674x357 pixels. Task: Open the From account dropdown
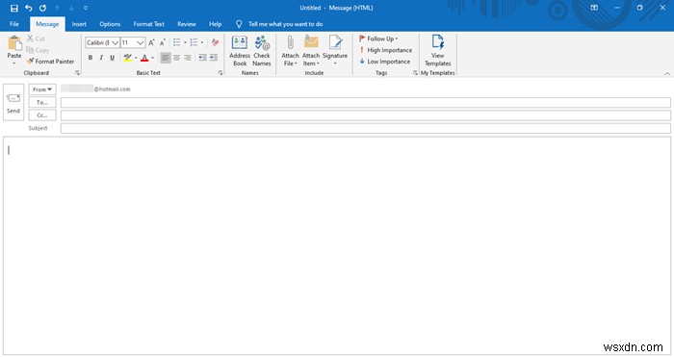click(x=42, y=89)
